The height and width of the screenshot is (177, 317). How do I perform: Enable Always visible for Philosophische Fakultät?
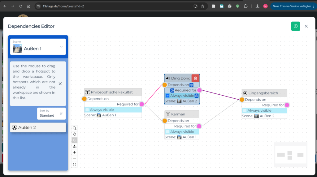pos(87,110)
